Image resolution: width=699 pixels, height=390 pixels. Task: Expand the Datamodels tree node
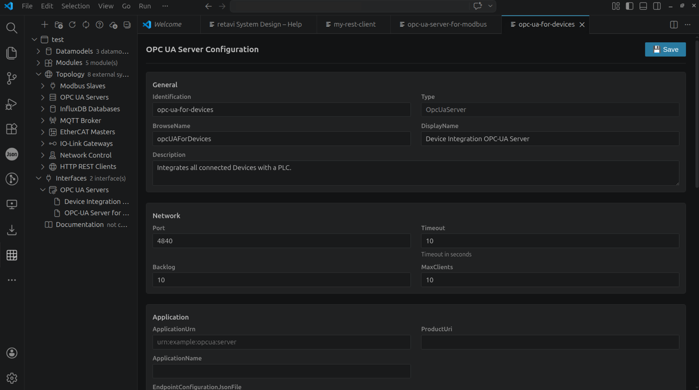pos(38,51)
